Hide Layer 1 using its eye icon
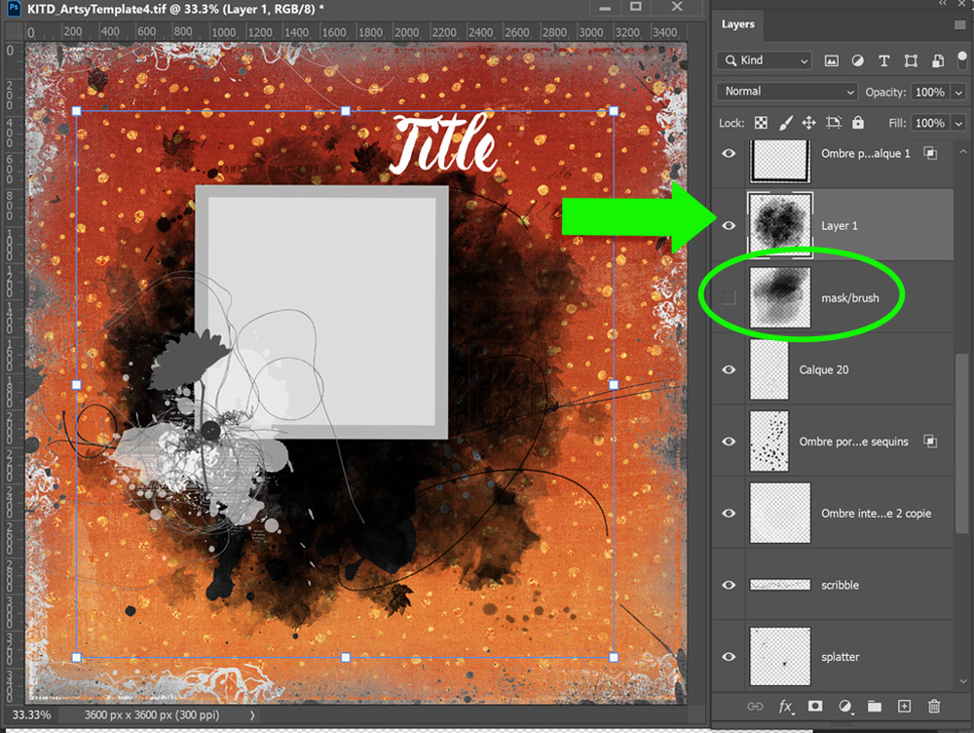Screen dimensions: 974x733 pos(729,225)
